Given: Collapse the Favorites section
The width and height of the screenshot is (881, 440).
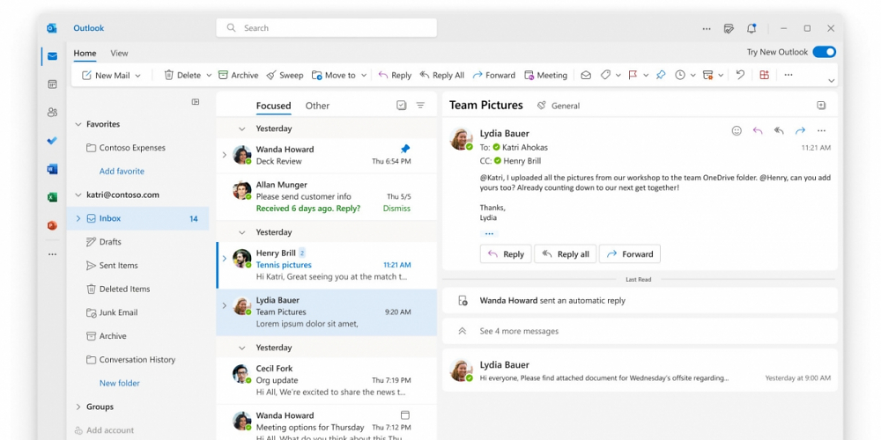Looking at the screenshot, I should pos(78,125).
